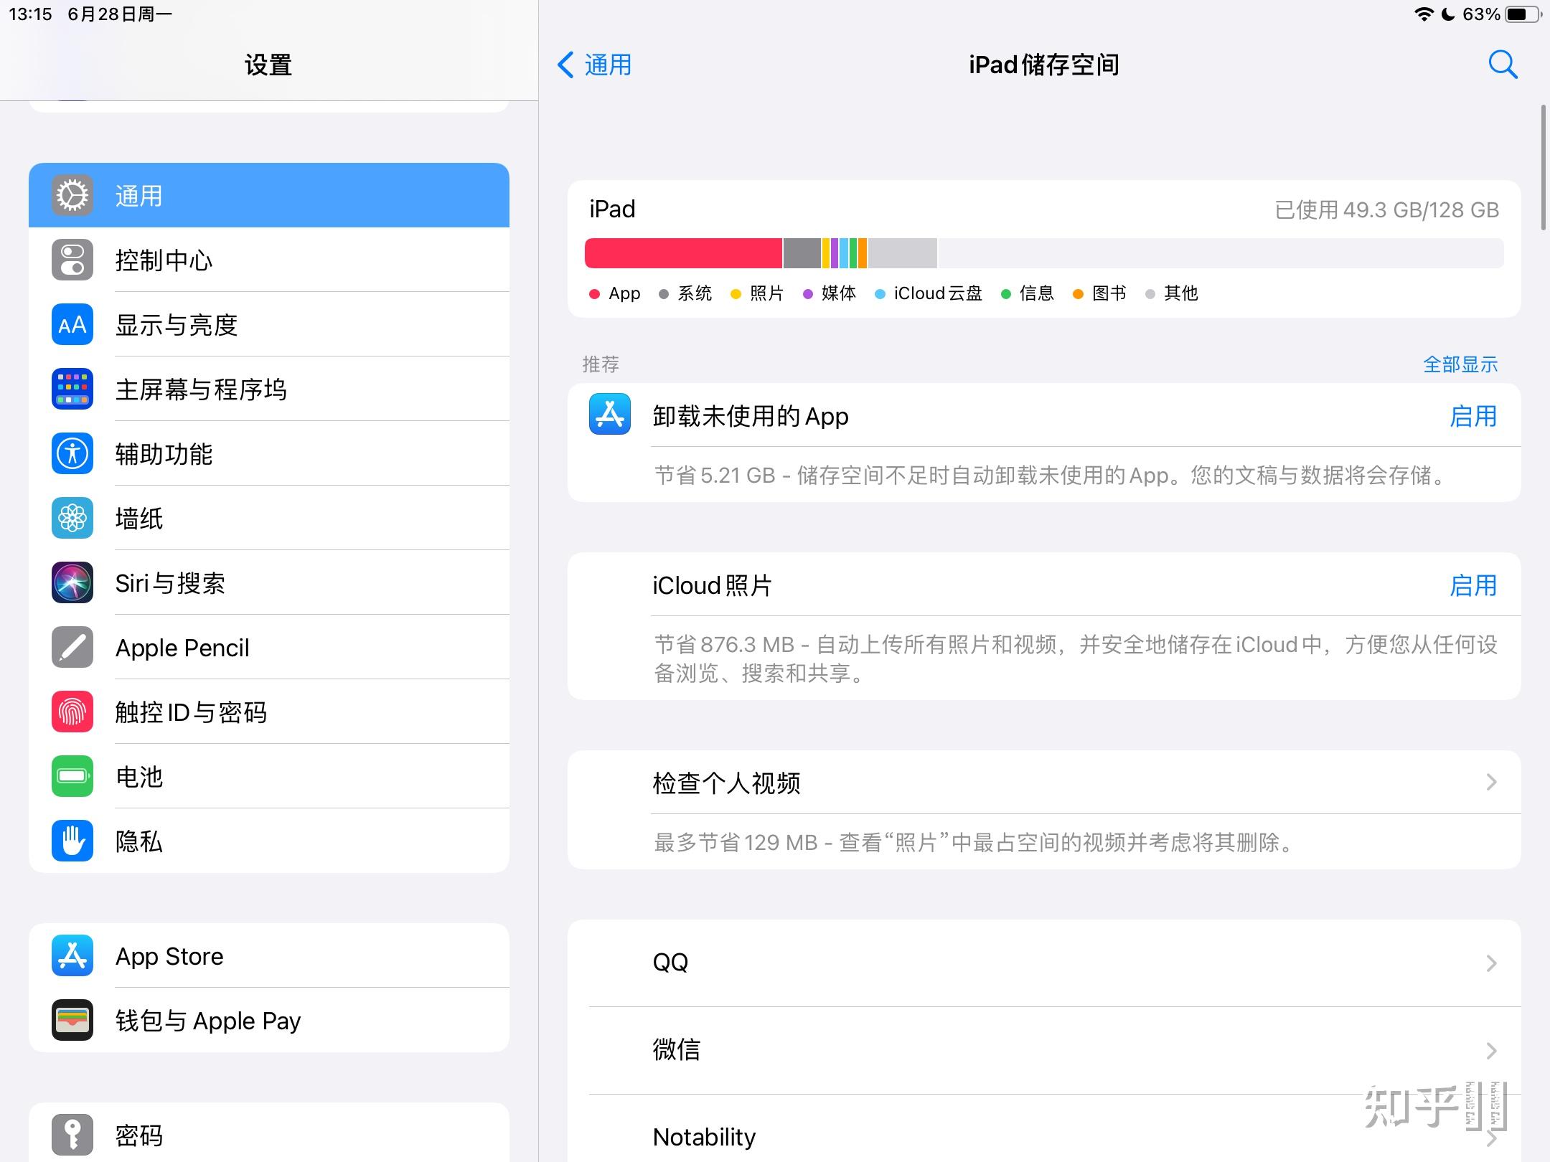
Task: Tap the Touch ID fingerprint icon
Action: [72, 712]
